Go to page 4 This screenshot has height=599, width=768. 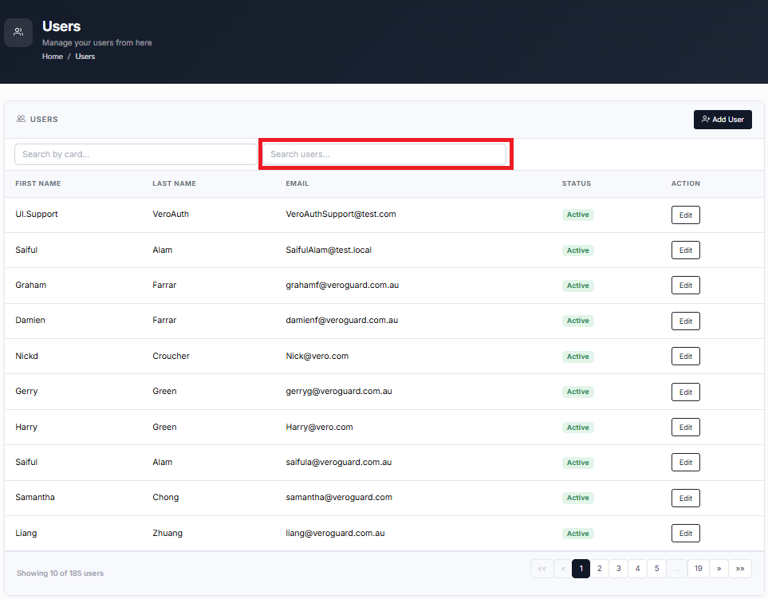tap(638, 569)
